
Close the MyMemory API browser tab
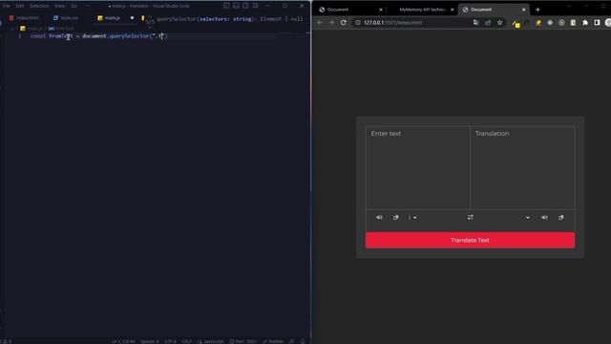452,10
